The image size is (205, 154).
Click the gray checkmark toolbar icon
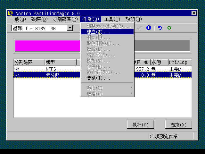coord(139,28)
